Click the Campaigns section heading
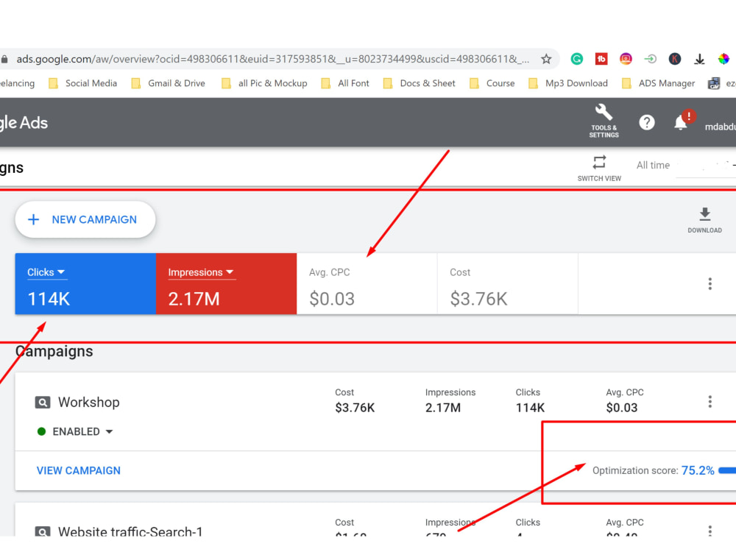736x552 pixels. point(54,351)
